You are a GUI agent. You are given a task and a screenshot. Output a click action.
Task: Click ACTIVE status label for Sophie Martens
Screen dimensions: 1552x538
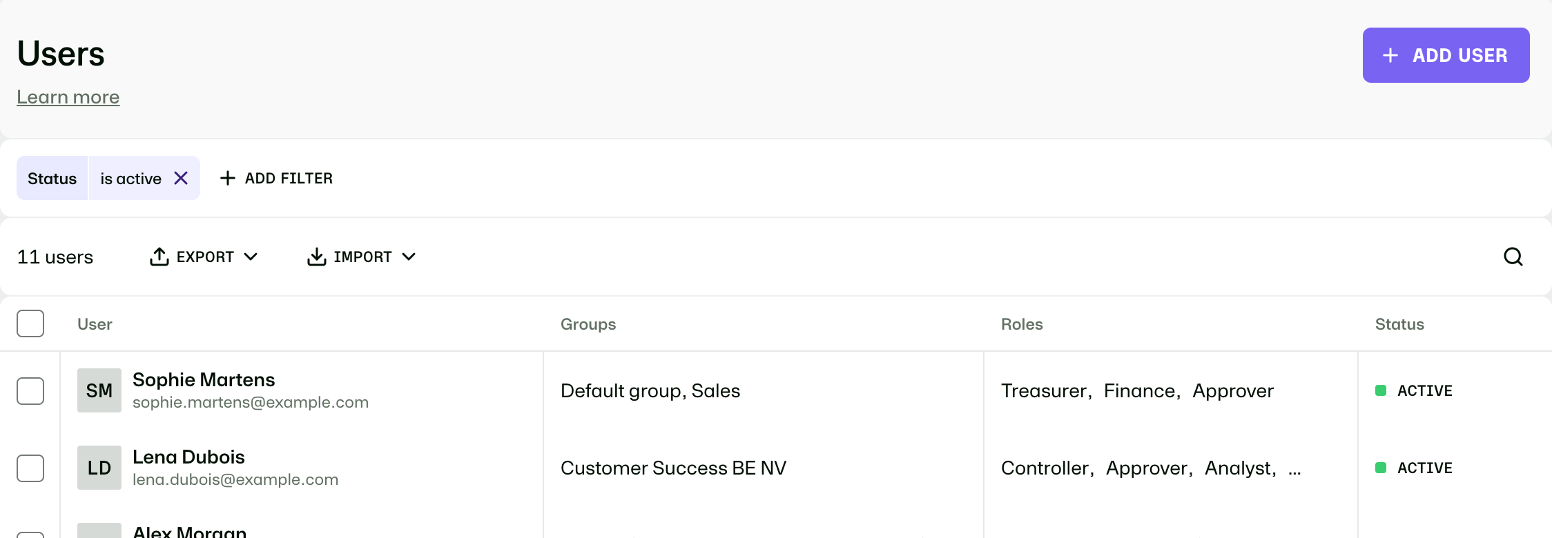click(1425, 390)
